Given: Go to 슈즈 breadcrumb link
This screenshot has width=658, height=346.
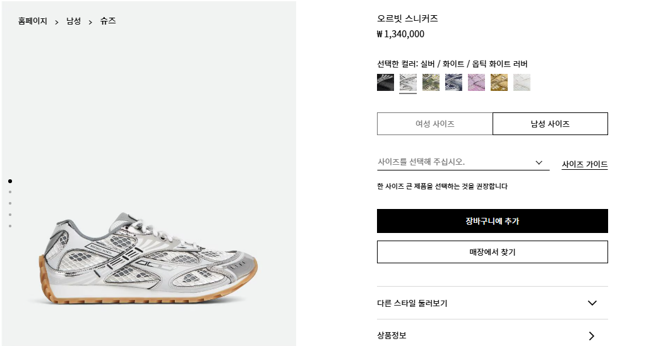Looking at the screenshot, I should pos(108,21).
